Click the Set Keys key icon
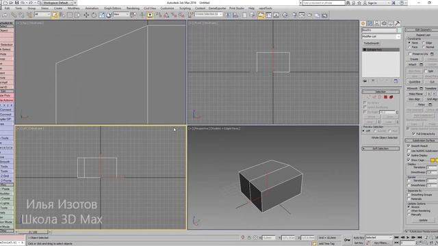This screenshot has width=438, height=246. pyautogui.click(x=347, y=240)
